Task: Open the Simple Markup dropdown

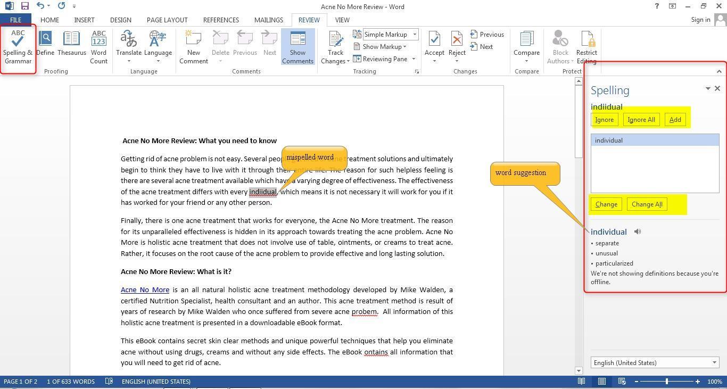Action: pyautogui.click(x=414, y=34)
